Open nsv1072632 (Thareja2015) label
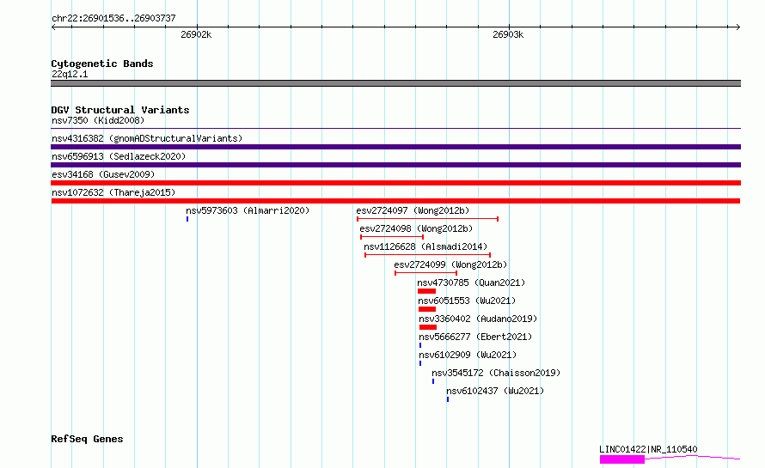This screenshot has height=468, width=765. click(113, 192)
